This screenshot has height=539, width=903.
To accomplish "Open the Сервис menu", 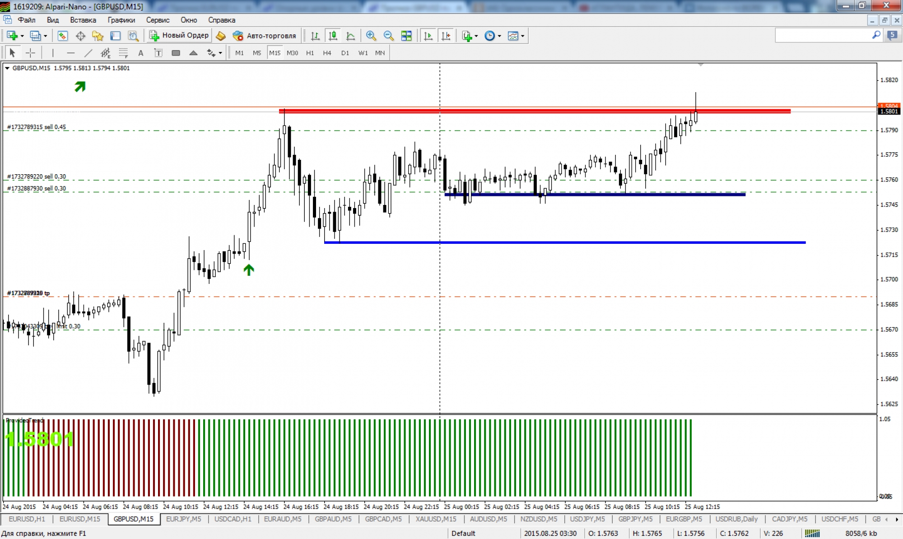I will (158, 20).
